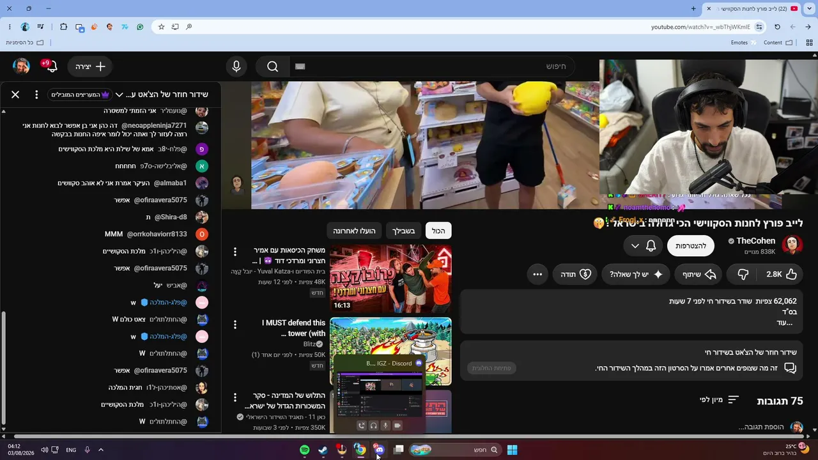Select the 'בשבילך' filter chip
This screenshot has height=460, width=818.
[403, 231]
